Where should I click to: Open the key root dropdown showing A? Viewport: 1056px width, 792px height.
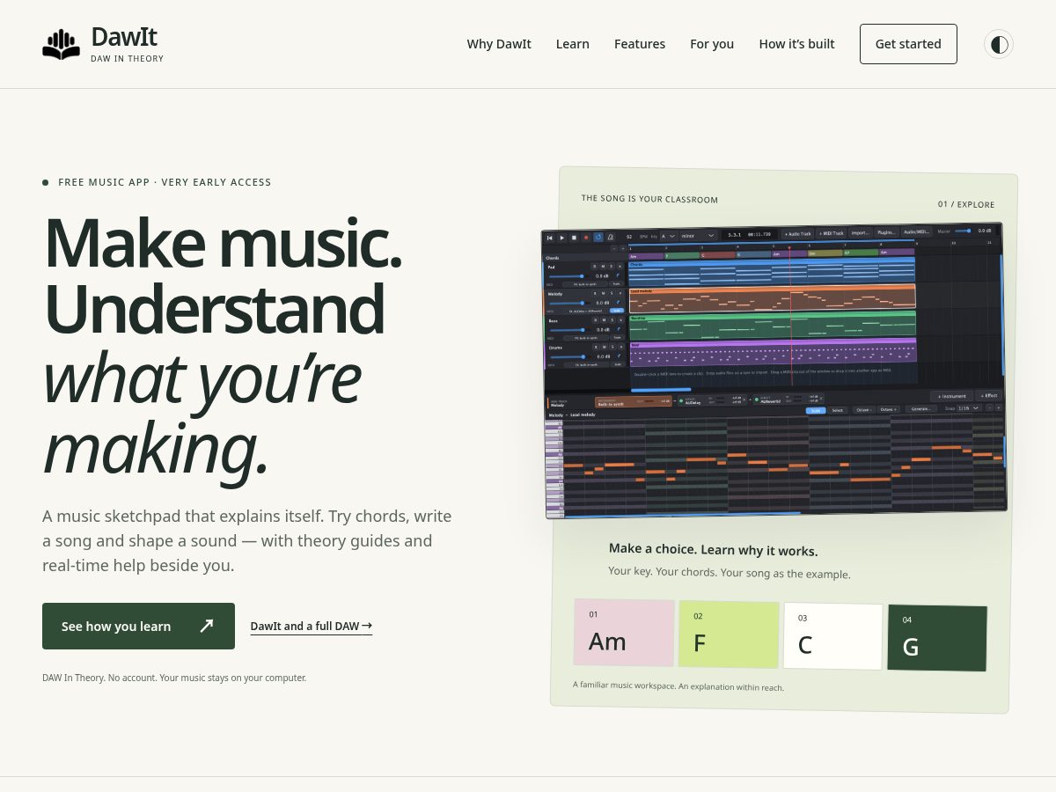670,236
